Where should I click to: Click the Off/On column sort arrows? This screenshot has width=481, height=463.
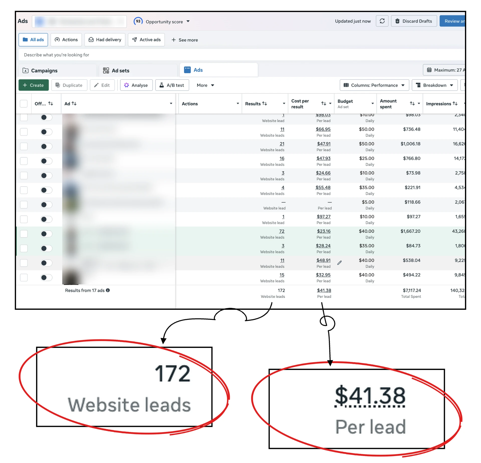pos(51,104)
